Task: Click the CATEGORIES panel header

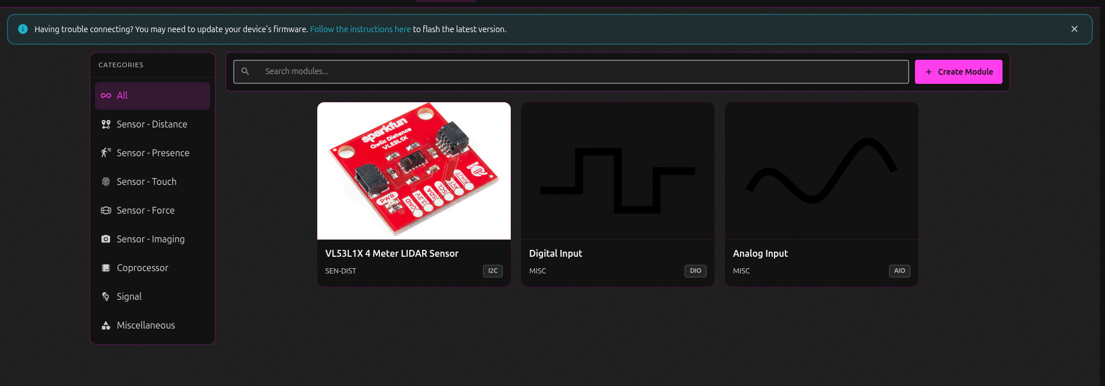Action: (x=121, y=65)
